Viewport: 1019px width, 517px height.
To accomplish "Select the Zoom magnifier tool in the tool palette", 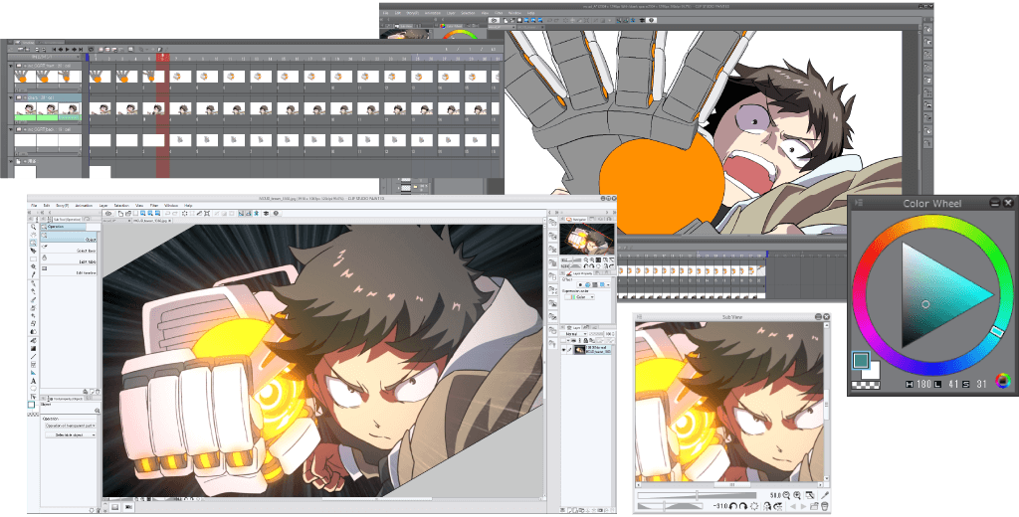I will (x=33, y=226).
